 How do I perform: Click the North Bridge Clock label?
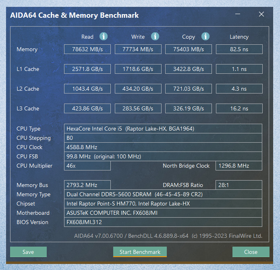186,166
